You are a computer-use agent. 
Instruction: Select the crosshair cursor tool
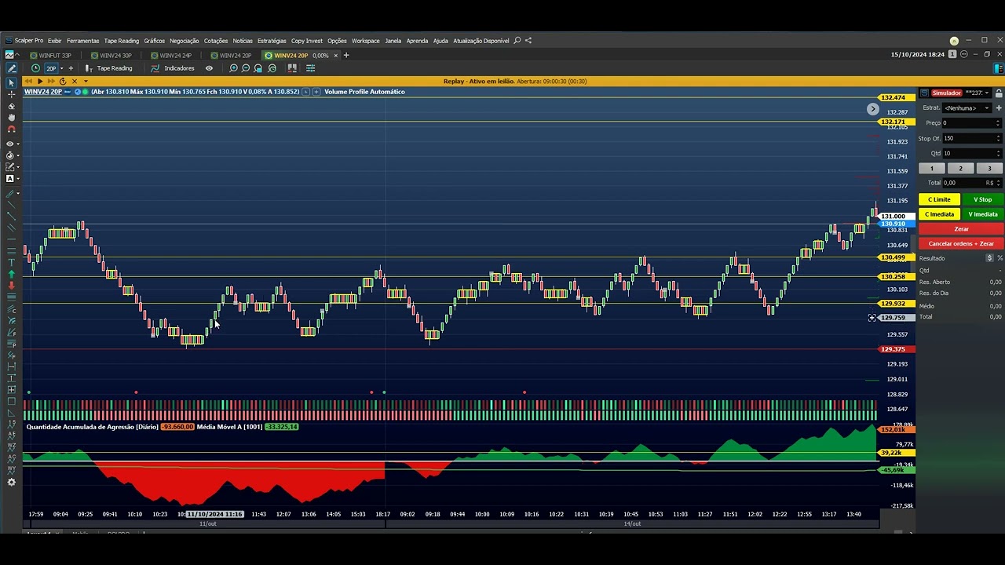point(11,94)
